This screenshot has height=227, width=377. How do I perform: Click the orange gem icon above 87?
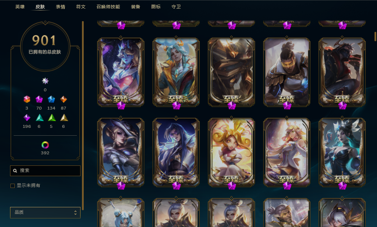[x=64, y=99]
